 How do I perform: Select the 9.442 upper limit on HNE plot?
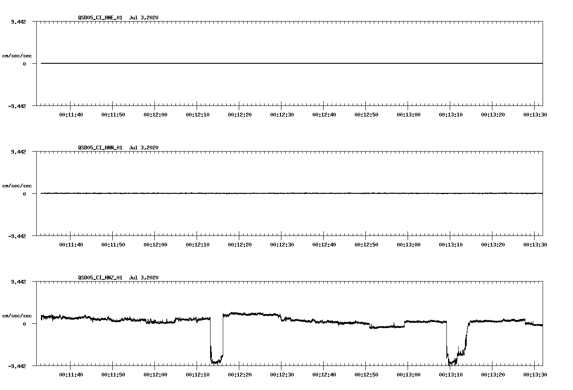point(19,22)
